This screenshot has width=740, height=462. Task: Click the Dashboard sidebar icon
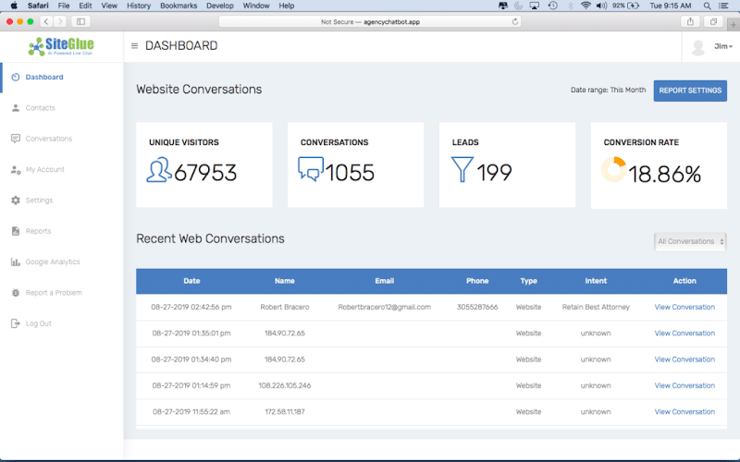pyautogui.click(x=16, y=77)
